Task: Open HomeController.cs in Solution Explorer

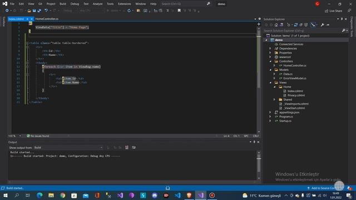Action: [x=294, y=66]
